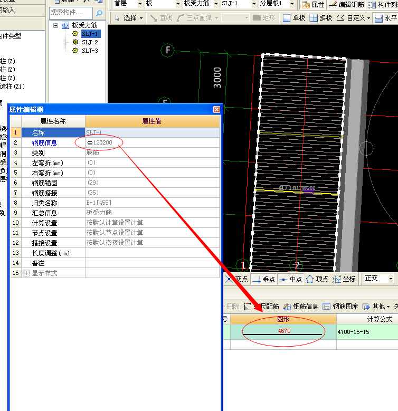398x411 pixels.
Task: Click the 计算设置 value cell
Action: tap(152, 223)
